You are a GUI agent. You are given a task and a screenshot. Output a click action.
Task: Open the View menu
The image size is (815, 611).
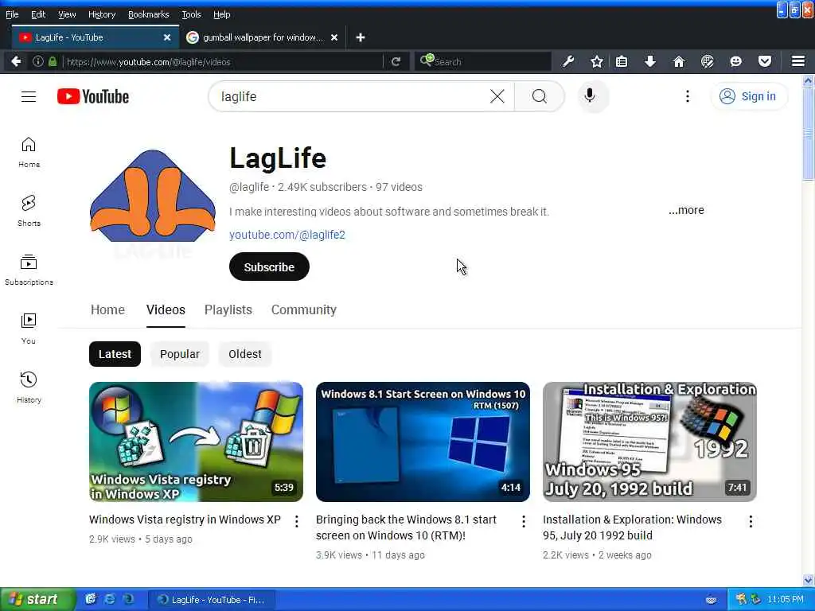(67, 14)
